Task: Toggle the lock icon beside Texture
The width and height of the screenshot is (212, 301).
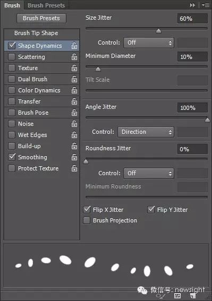Action: (74, 68)
